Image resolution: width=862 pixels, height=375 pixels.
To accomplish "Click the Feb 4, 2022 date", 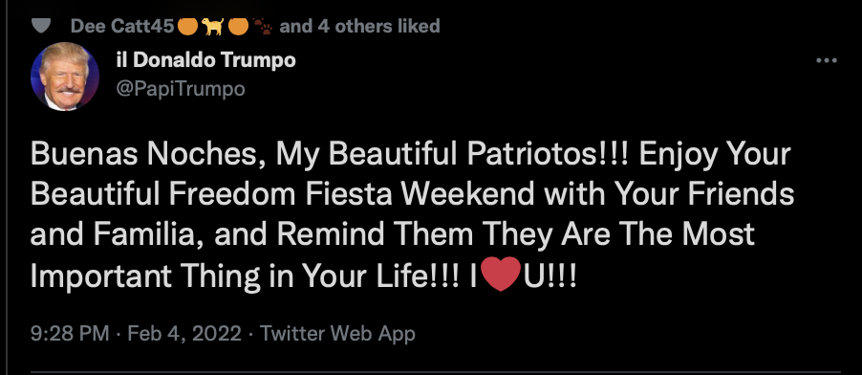I will pyautogui.click(x=184, y=333).
